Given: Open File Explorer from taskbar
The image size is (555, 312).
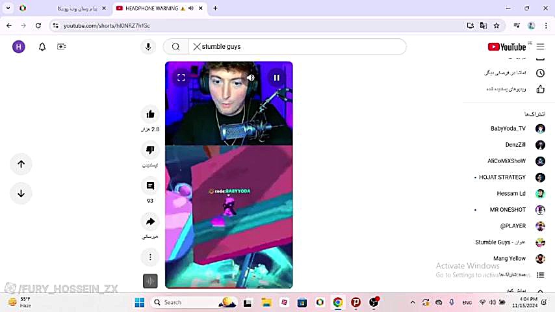Looking at the screenshot, I should coord(266,302).
